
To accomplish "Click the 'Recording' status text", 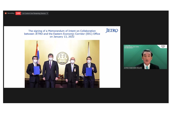I will coord(11,13).
